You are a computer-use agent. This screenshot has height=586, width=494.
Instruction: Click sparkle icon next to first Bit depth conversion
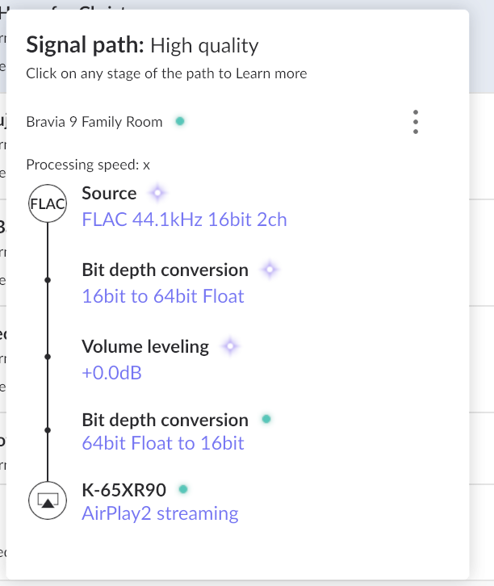(x=270, y=270)
